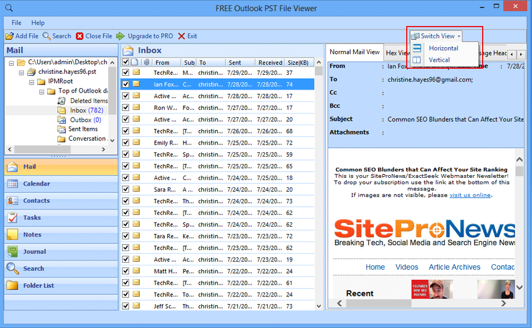This screenshot has height=328, width=532.
Task: Click the Add File toolbar icon
Action: tap(9, 36)
